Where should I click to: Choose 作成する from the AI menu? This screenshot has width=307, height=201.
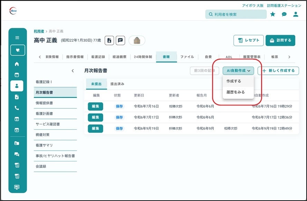238,81
